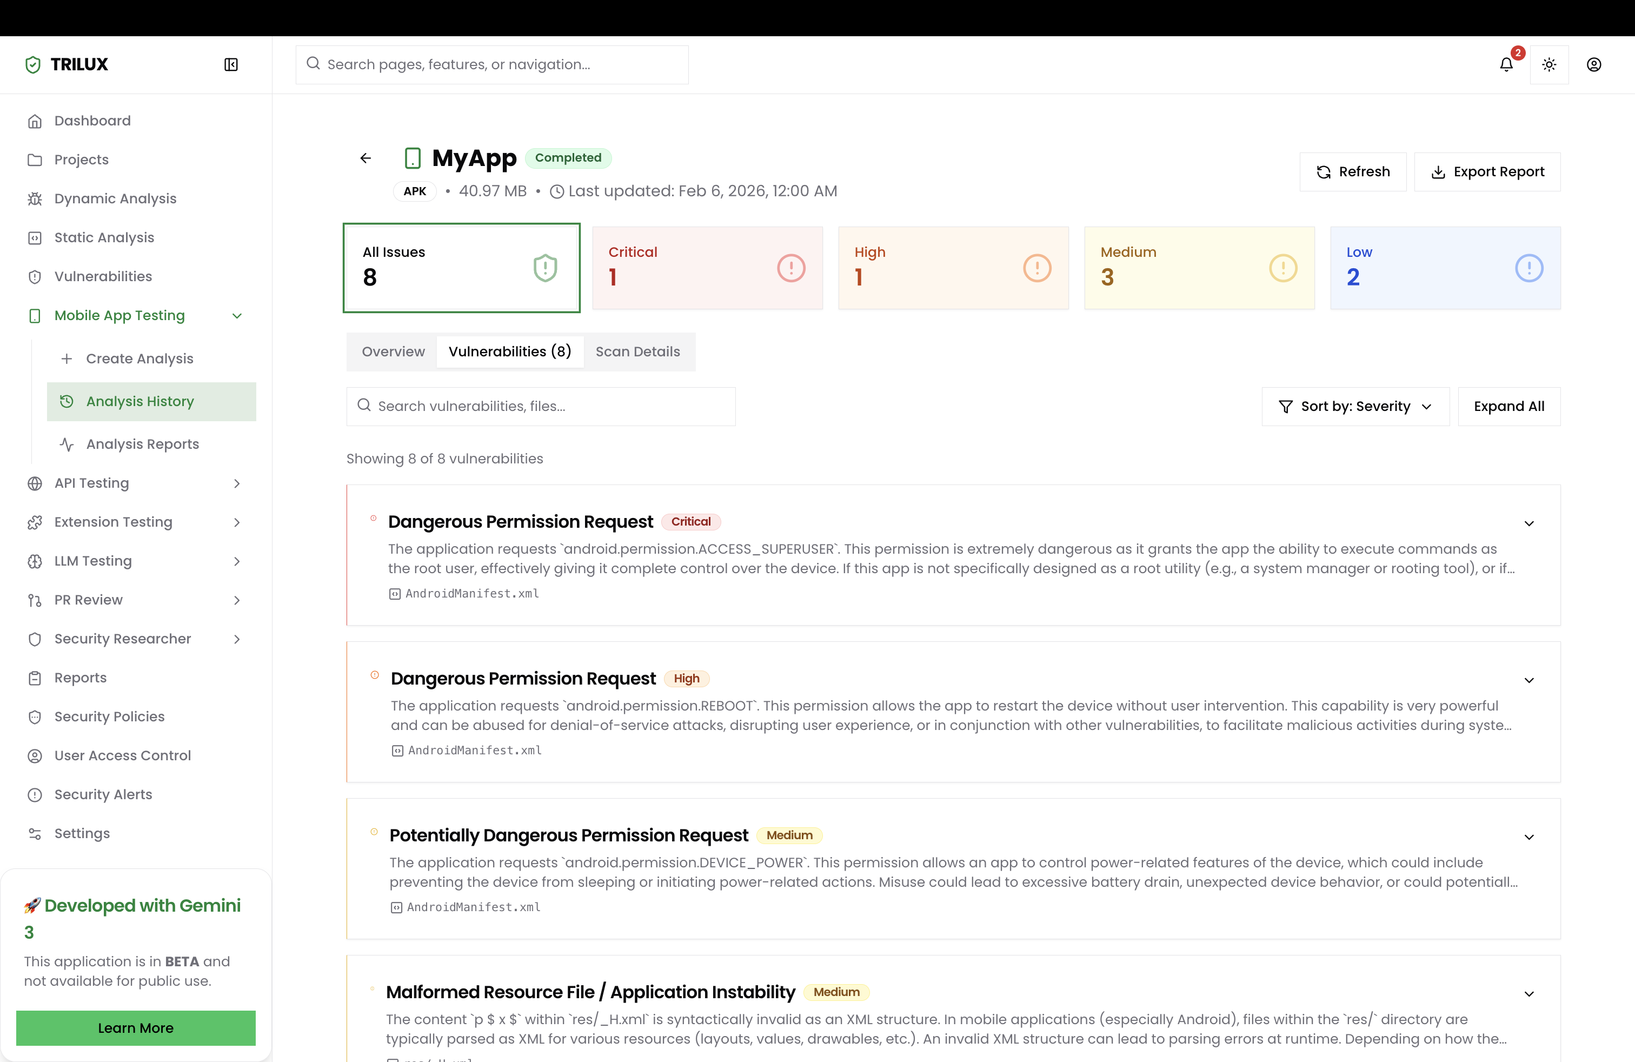1635x1062 pixels.
Task: Toggle light/dark theme sun icon
Action: tap(1548, 64)
